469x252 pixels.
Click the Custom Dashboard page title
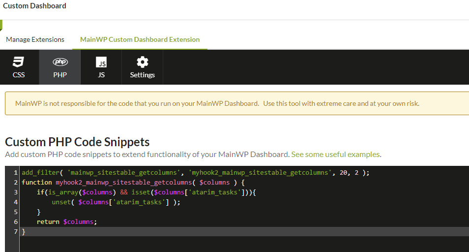point(34,6)
